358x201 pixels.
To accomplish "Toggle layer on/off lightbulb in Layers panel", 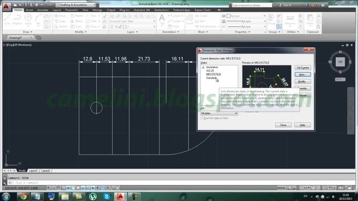I will tap(112, 27).
